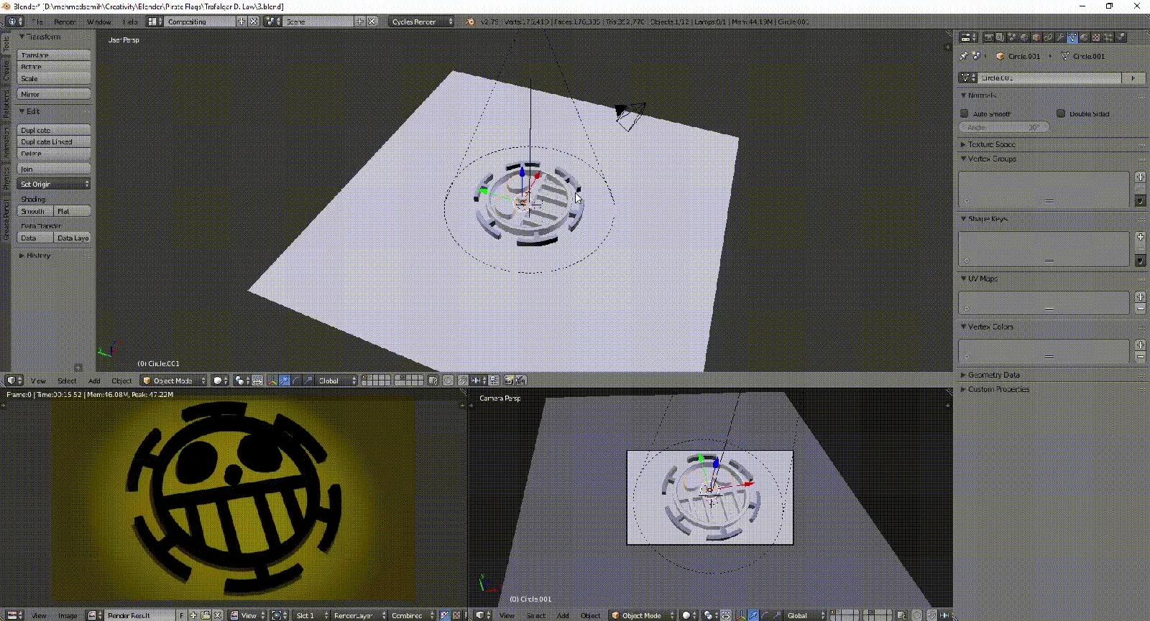Screen dimensions: 1150x621
Task: Toggle proportional editing in upper viewport header
Action: (448, 380)
